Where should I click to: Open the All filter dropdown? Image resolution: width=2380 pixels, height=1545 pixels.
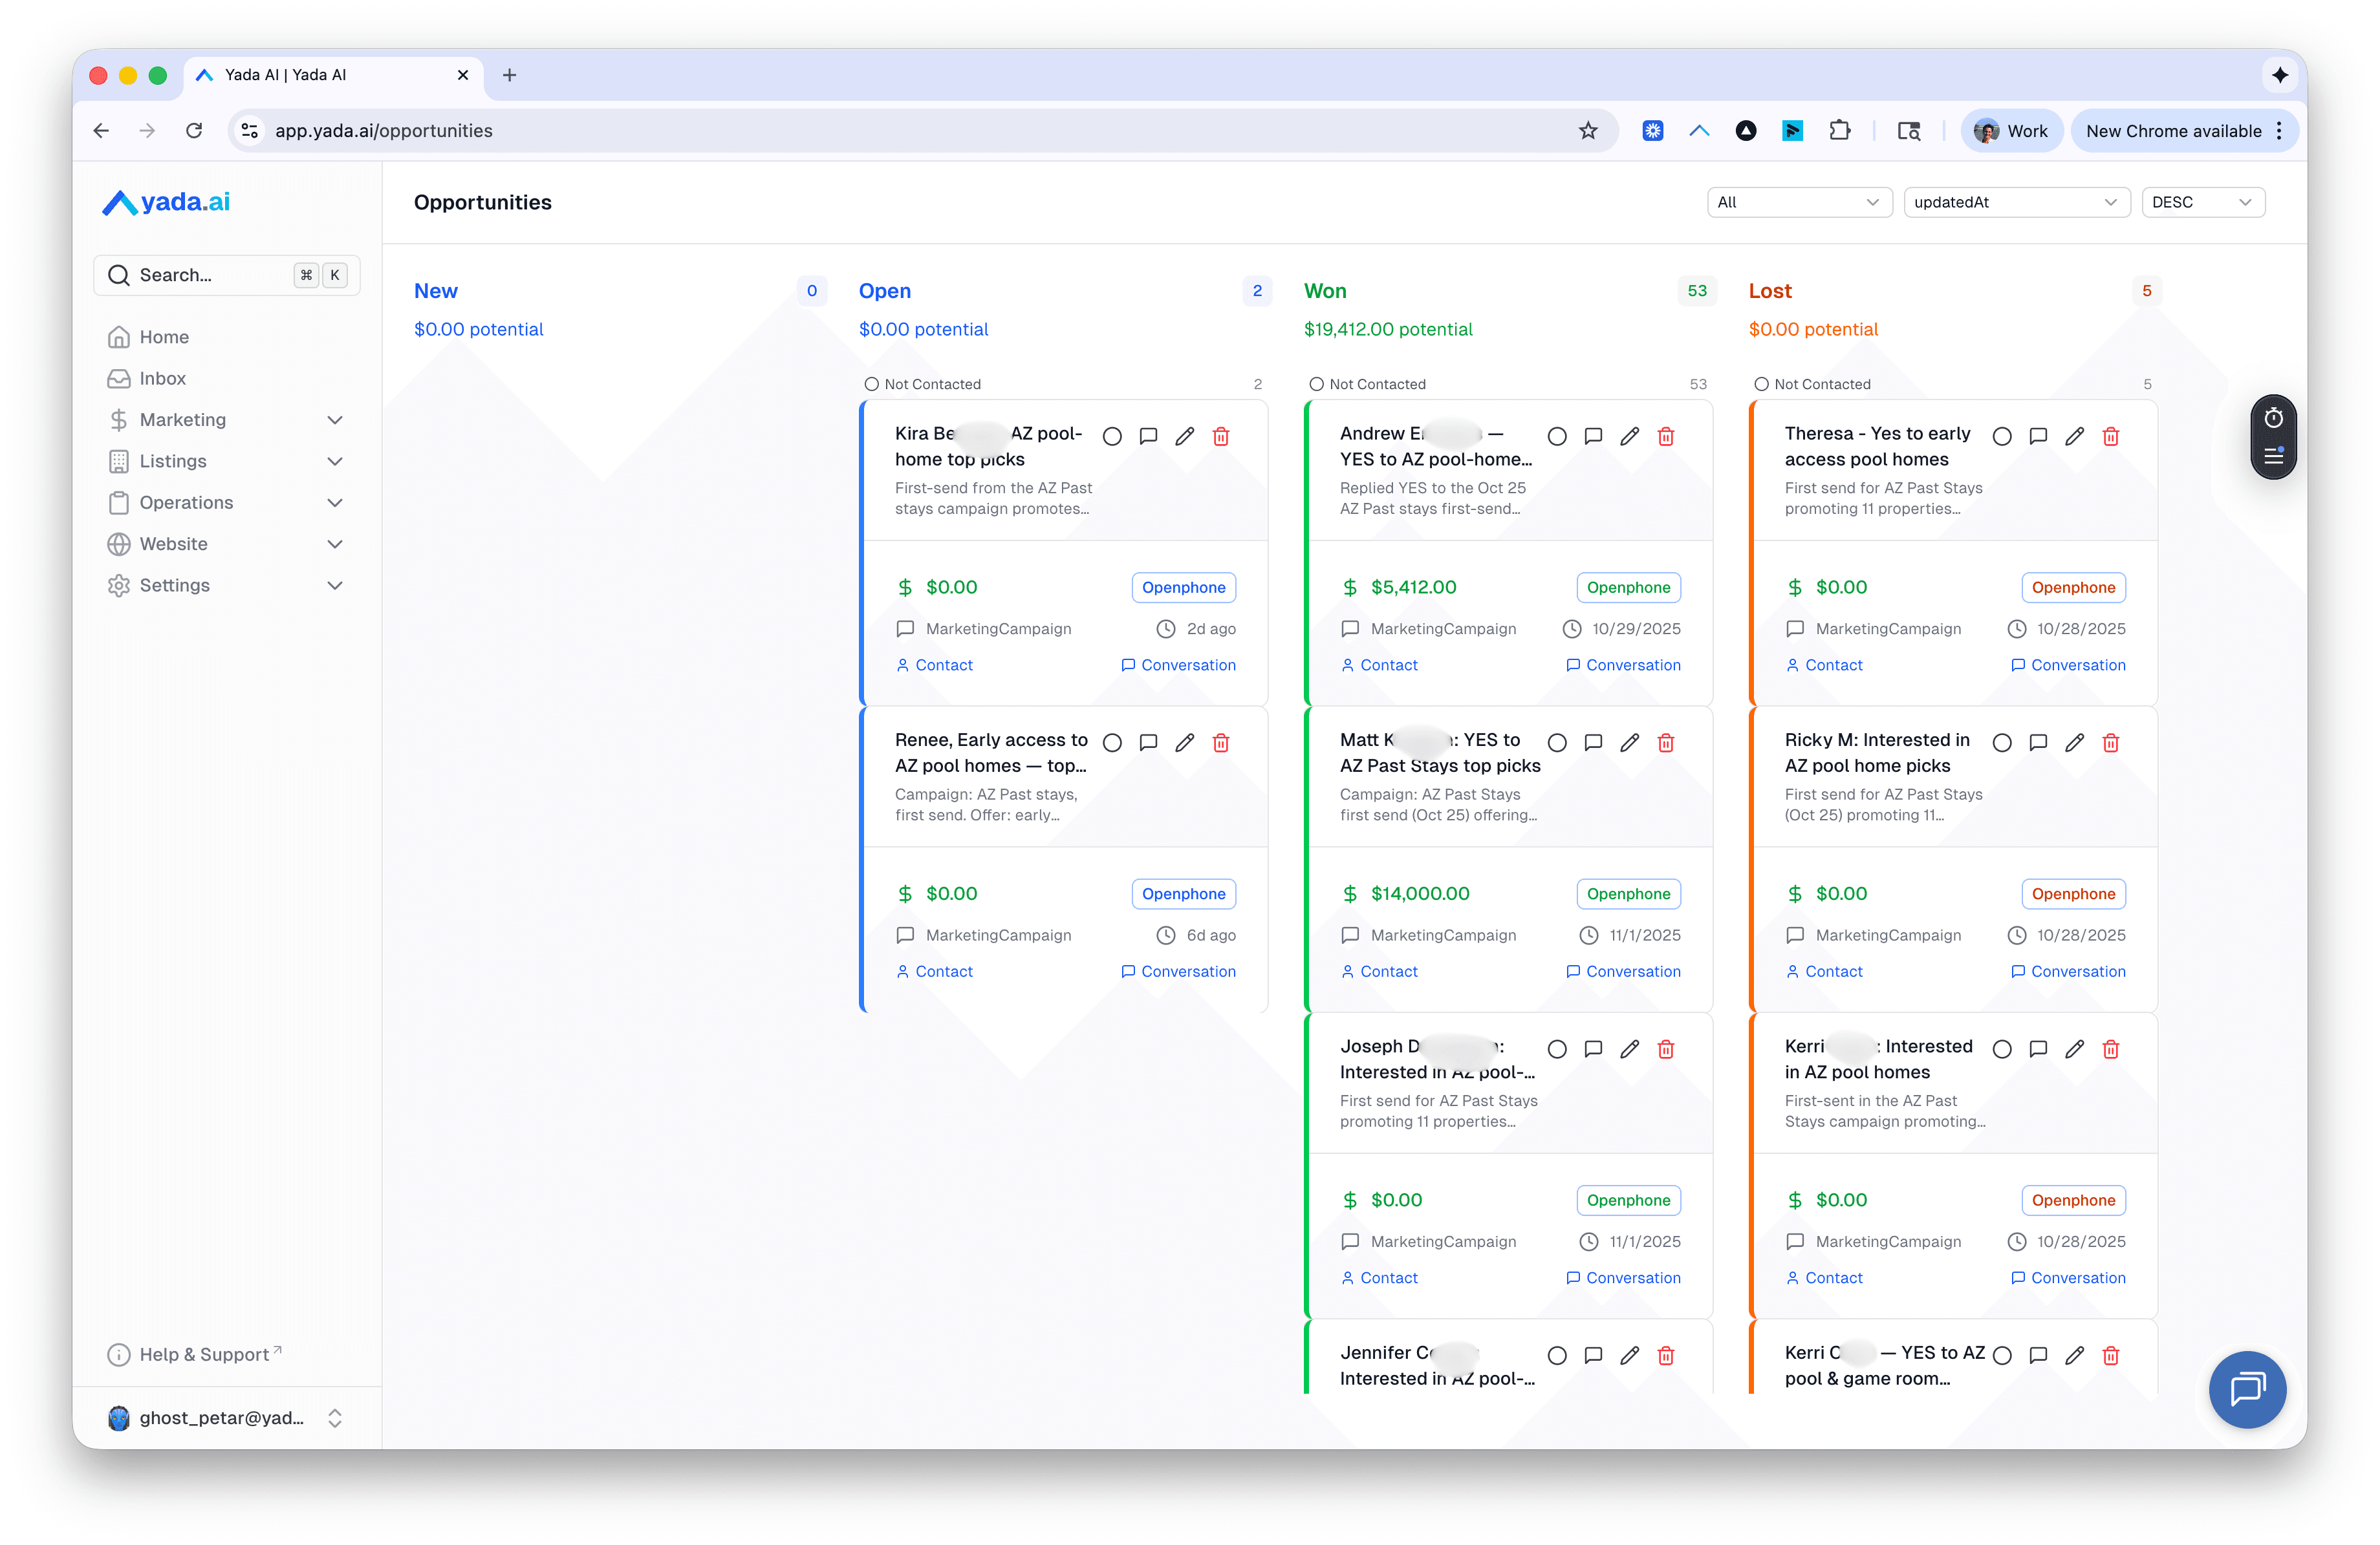click(x=1799, y=202)
